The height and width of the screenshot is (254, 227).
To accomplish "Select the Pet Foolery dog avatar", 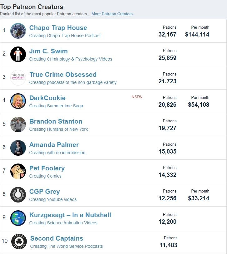I will [18, 171].
